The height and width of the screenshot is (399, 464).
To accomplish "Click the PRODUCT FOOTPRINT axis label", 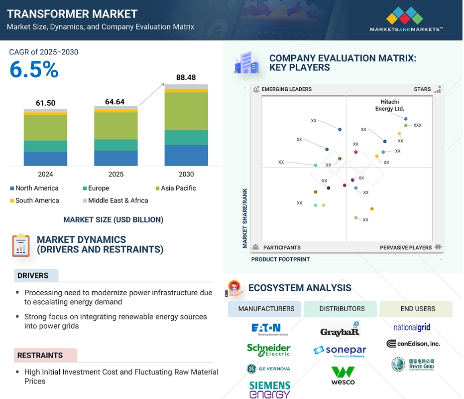I will coord(280,259).
